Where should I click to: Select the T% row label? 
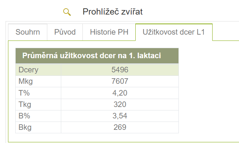(24, 93)
